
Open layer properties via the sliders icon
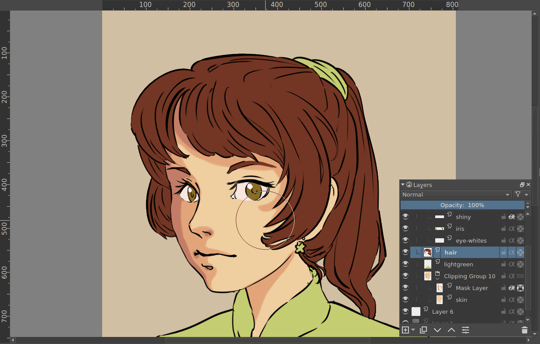(465, 330)
